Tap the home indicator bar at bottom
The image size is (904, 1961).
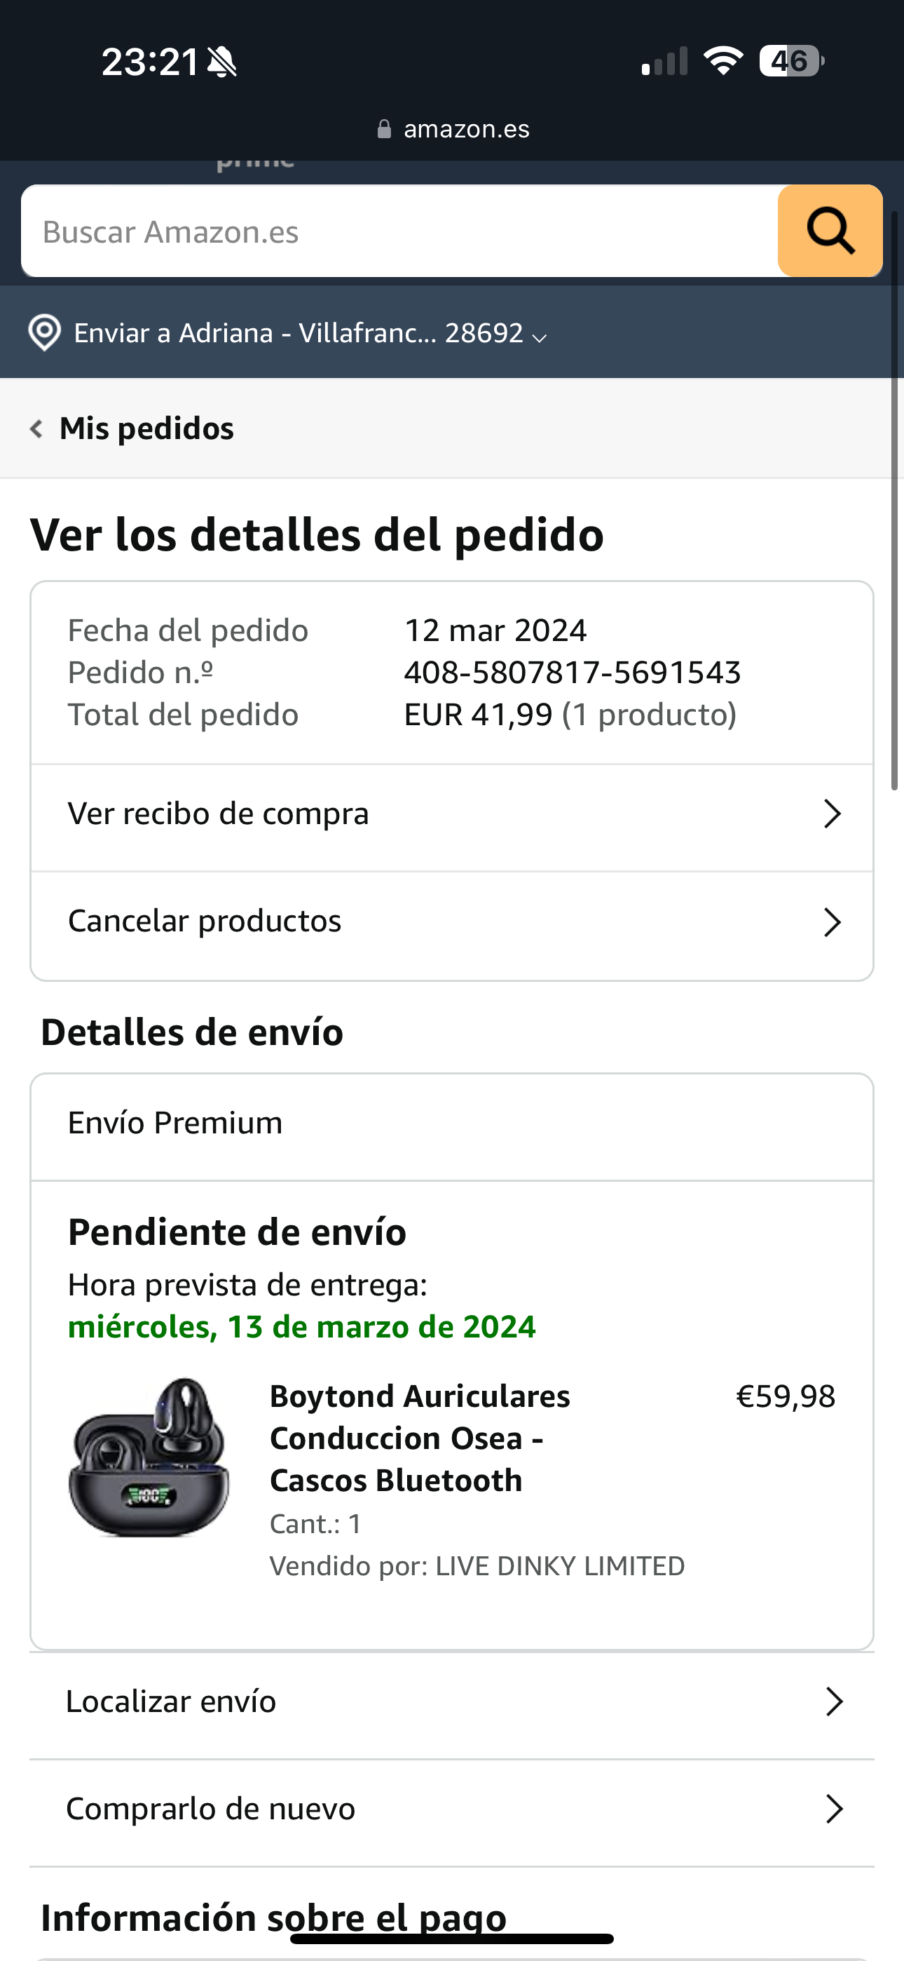click(452, 1938)
